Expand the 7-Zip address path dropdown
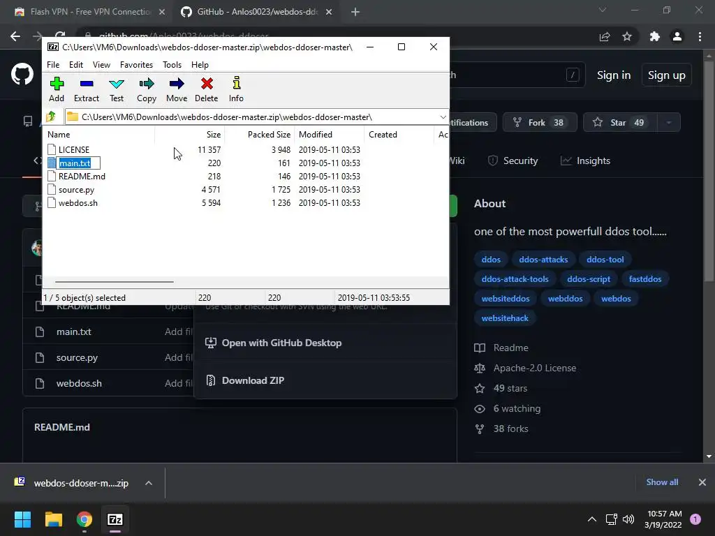 tap(443, 117)
